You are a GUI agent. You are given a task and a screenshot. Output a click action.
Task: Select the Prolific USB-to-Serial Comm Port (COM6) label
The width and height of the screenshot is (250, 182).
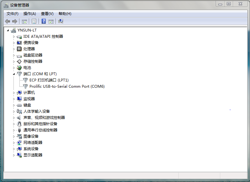coord(67,86)
